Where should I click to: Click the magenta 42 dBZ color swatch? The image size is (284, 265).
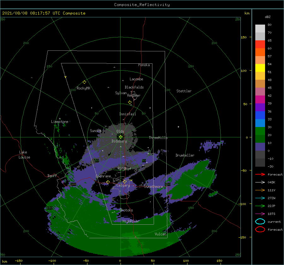(x=260, y=100)
